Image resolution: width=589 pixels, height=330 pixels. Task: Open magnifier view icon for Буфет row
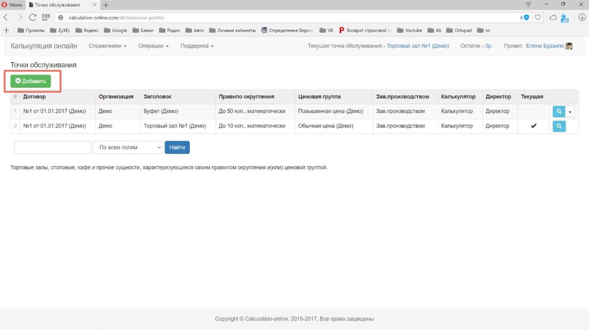[559, 112]
